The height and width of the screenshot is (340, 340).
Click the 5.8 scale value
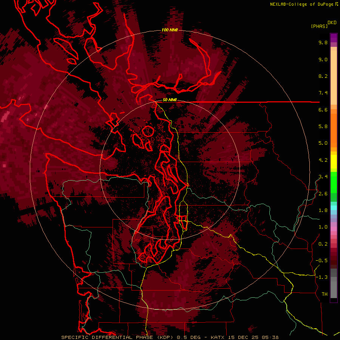(323, 127)
